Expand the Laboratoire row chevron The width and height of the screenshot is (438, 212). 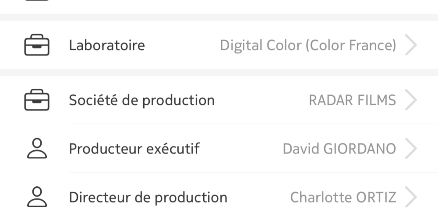tap(411, 45)
